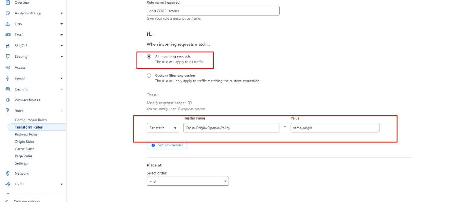Click the Overview clipboard icon
This screenshot has width=464, height=202.
tap(8, 2)
